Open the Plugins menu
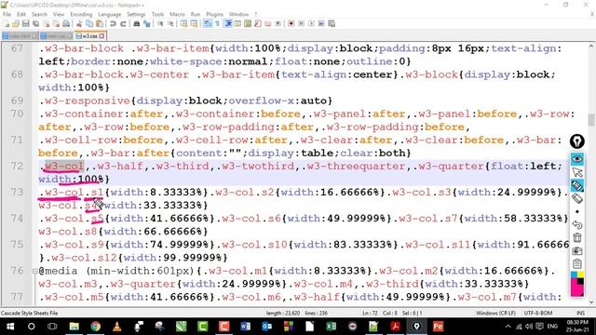The width and height of the screenshot is (596, 335). [214, 14]
